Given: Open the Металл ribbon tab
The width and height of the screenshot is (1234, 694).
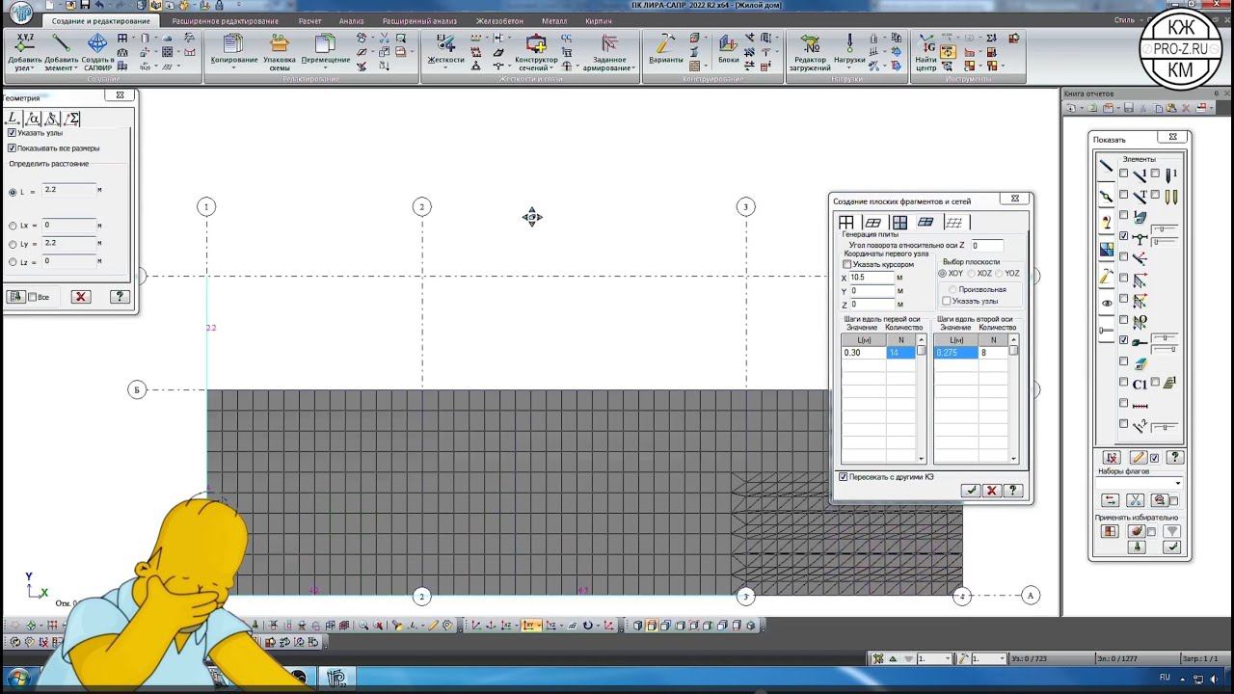Looking at the screenshot, I should (x=554, y=20).
